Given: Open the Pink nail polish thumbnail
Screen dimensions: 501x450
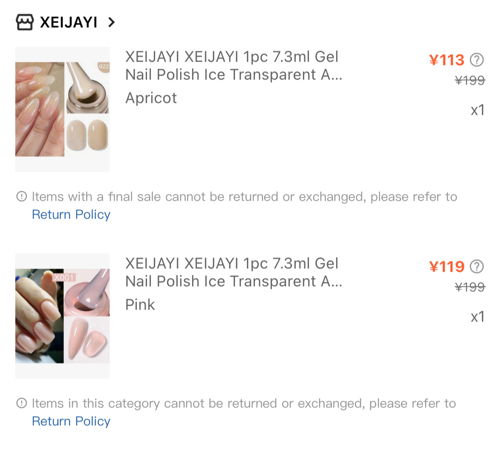Looking at the screenshot, I should (62, 316).
